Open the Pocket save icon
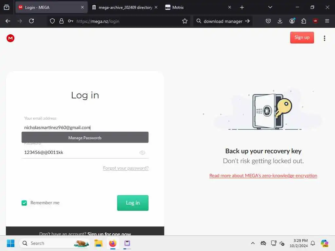Viewport: 335px width, 251px height. tap(268, 21)
